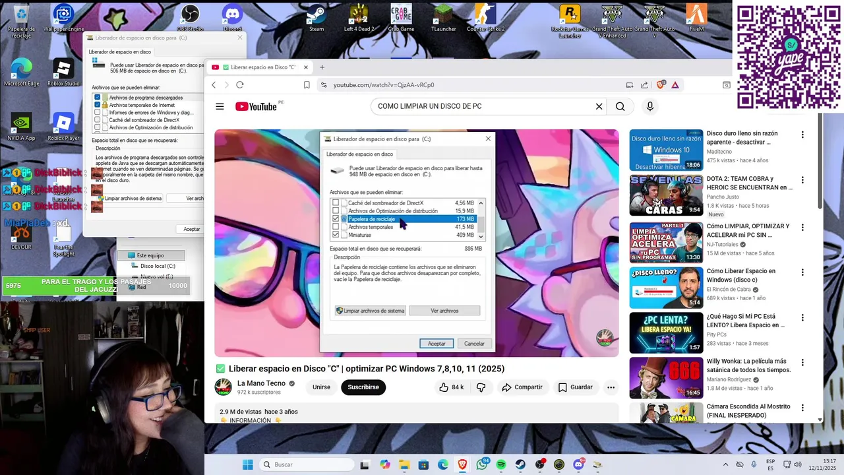Image resolution: width=844 pixels, height=475 pixels.
Task: Dislike the video with thumbs-down icon
Action: pos(481,387)
